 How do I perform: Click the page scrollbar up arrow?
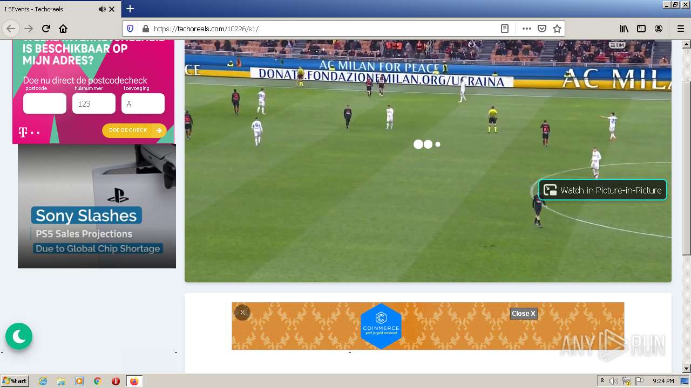(687, 44)
